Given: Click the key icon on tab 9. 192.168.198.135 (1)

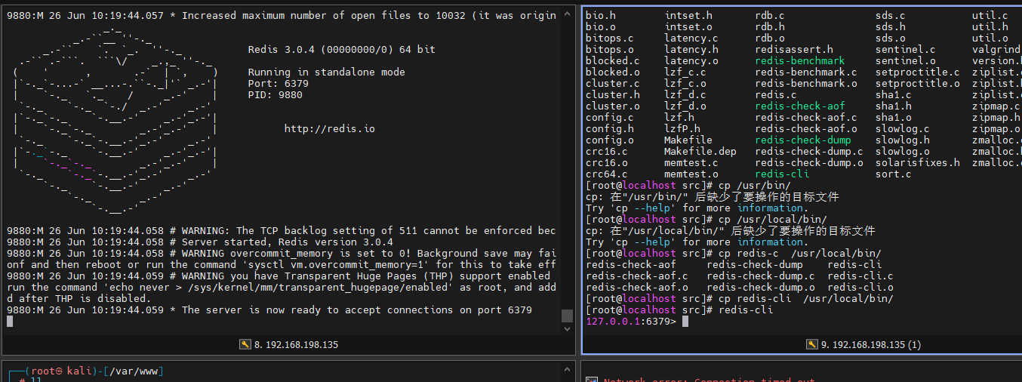Looking at the screenshot, I should 811,344.
